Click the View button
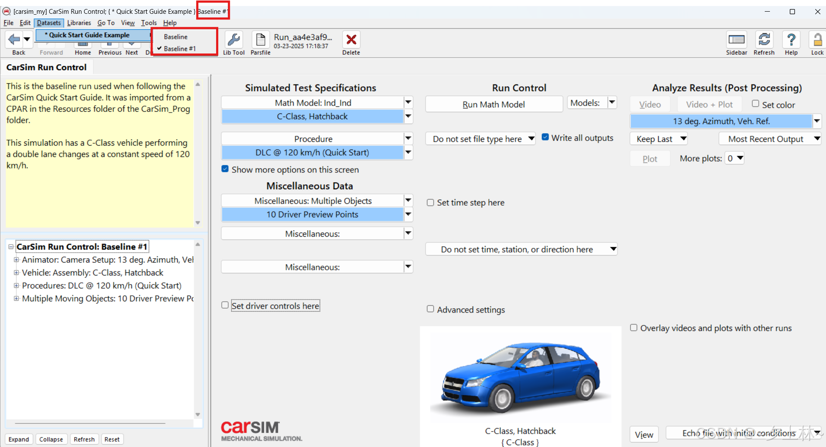 coord(644,435)
